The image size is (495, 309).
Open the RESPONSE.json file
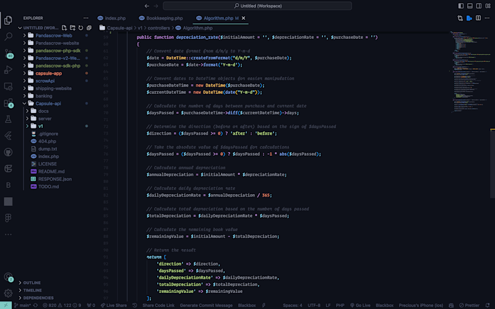coord(54,179)
